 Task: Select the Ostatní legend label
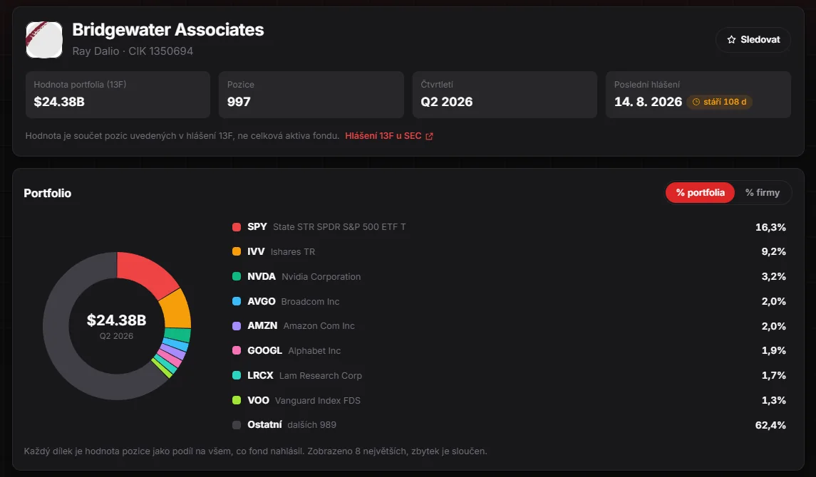tap(264, 424)
